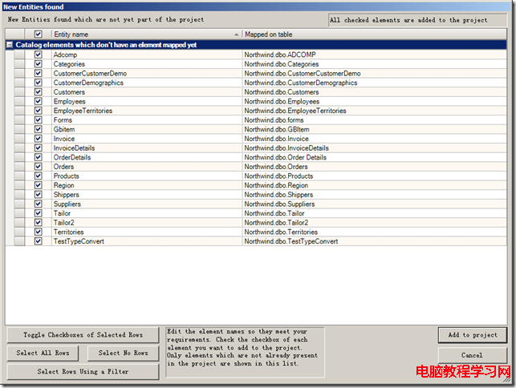Click the Northwind.dbo.Region table cell
Image resolution: width=516 pixels, height=388 pixels.
point(375,185)
